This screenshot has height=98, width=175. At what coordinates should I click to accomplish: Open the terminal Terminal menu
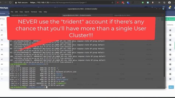(x=34, y=12)
